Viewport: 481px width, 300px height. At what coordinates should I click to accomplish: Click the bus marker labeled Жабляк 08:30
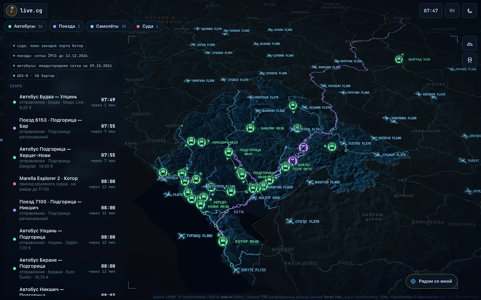(x=250, y=128)
